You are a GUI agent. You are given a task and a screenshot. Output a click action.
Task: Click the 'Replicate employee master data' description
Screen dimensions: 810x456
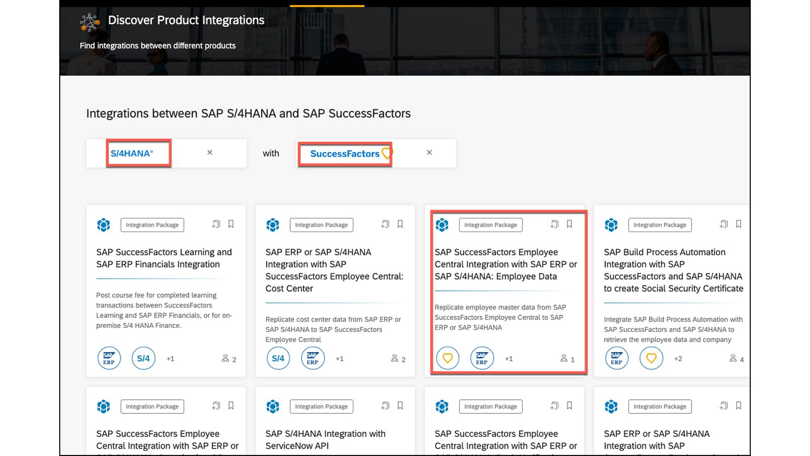500,317
